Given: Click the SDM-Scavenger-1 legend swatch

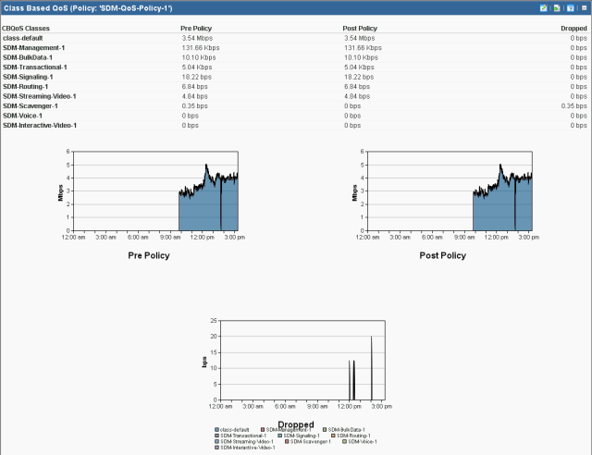Looking at the screenshot, I should click(287, 441).
